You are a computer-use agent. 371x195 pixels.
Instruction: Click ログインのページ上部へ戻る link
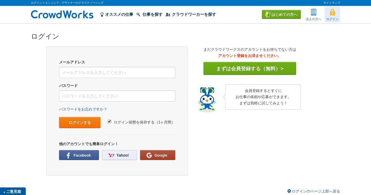click(x=313, y=191)
